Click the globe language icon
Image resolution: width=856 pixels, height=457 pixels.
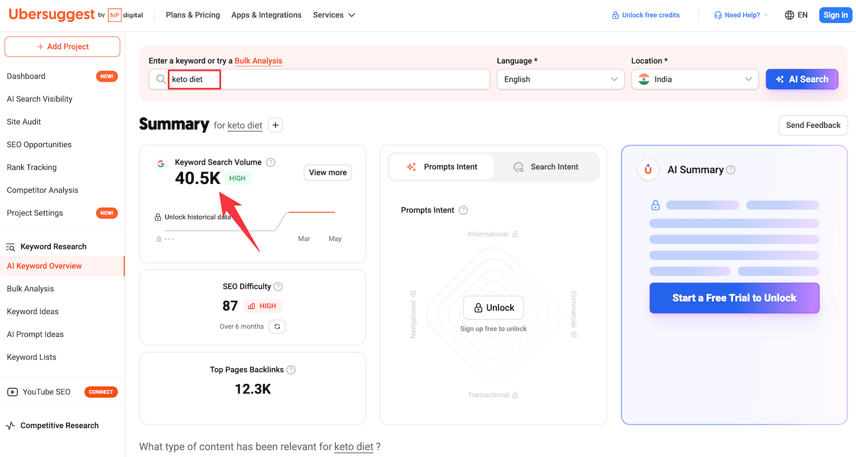click(789, 15)
